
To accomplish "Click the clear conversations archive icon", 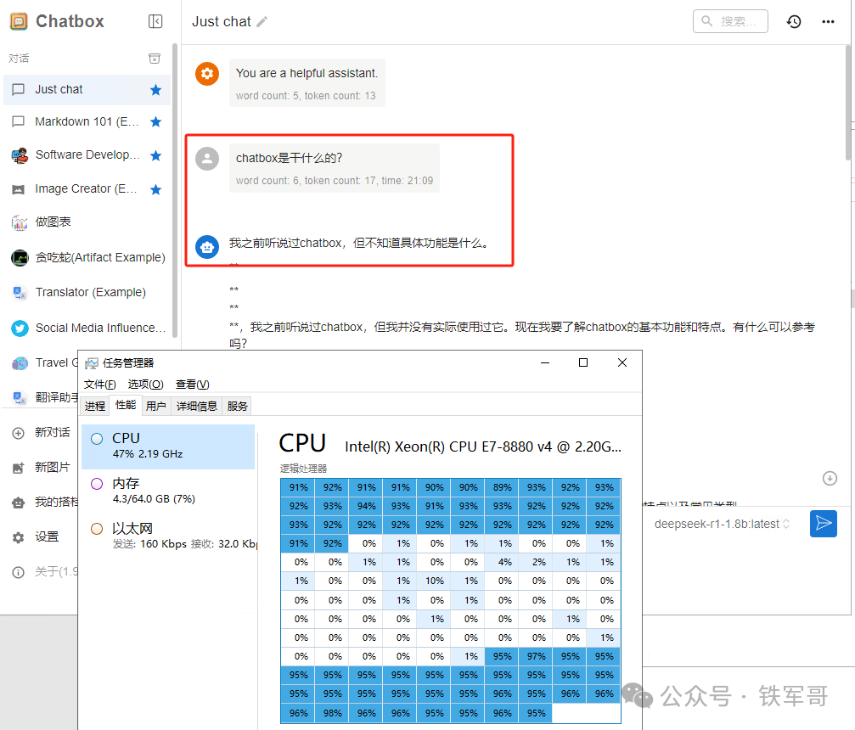I will 155,59.
